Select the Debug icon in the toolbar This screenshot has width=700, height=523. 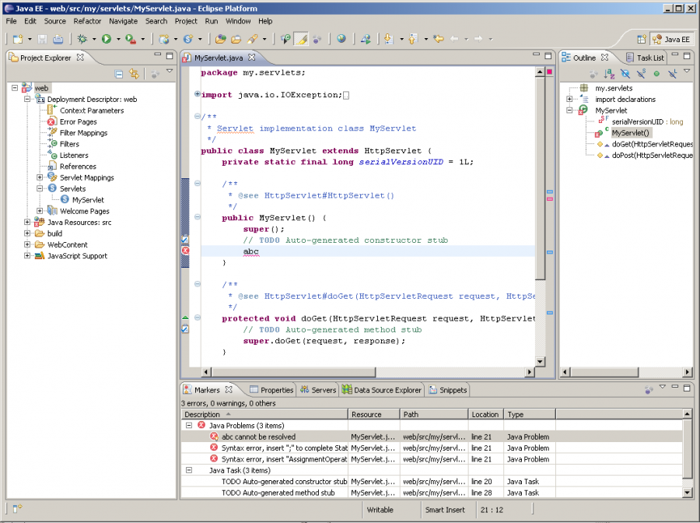tap(82, 38)
